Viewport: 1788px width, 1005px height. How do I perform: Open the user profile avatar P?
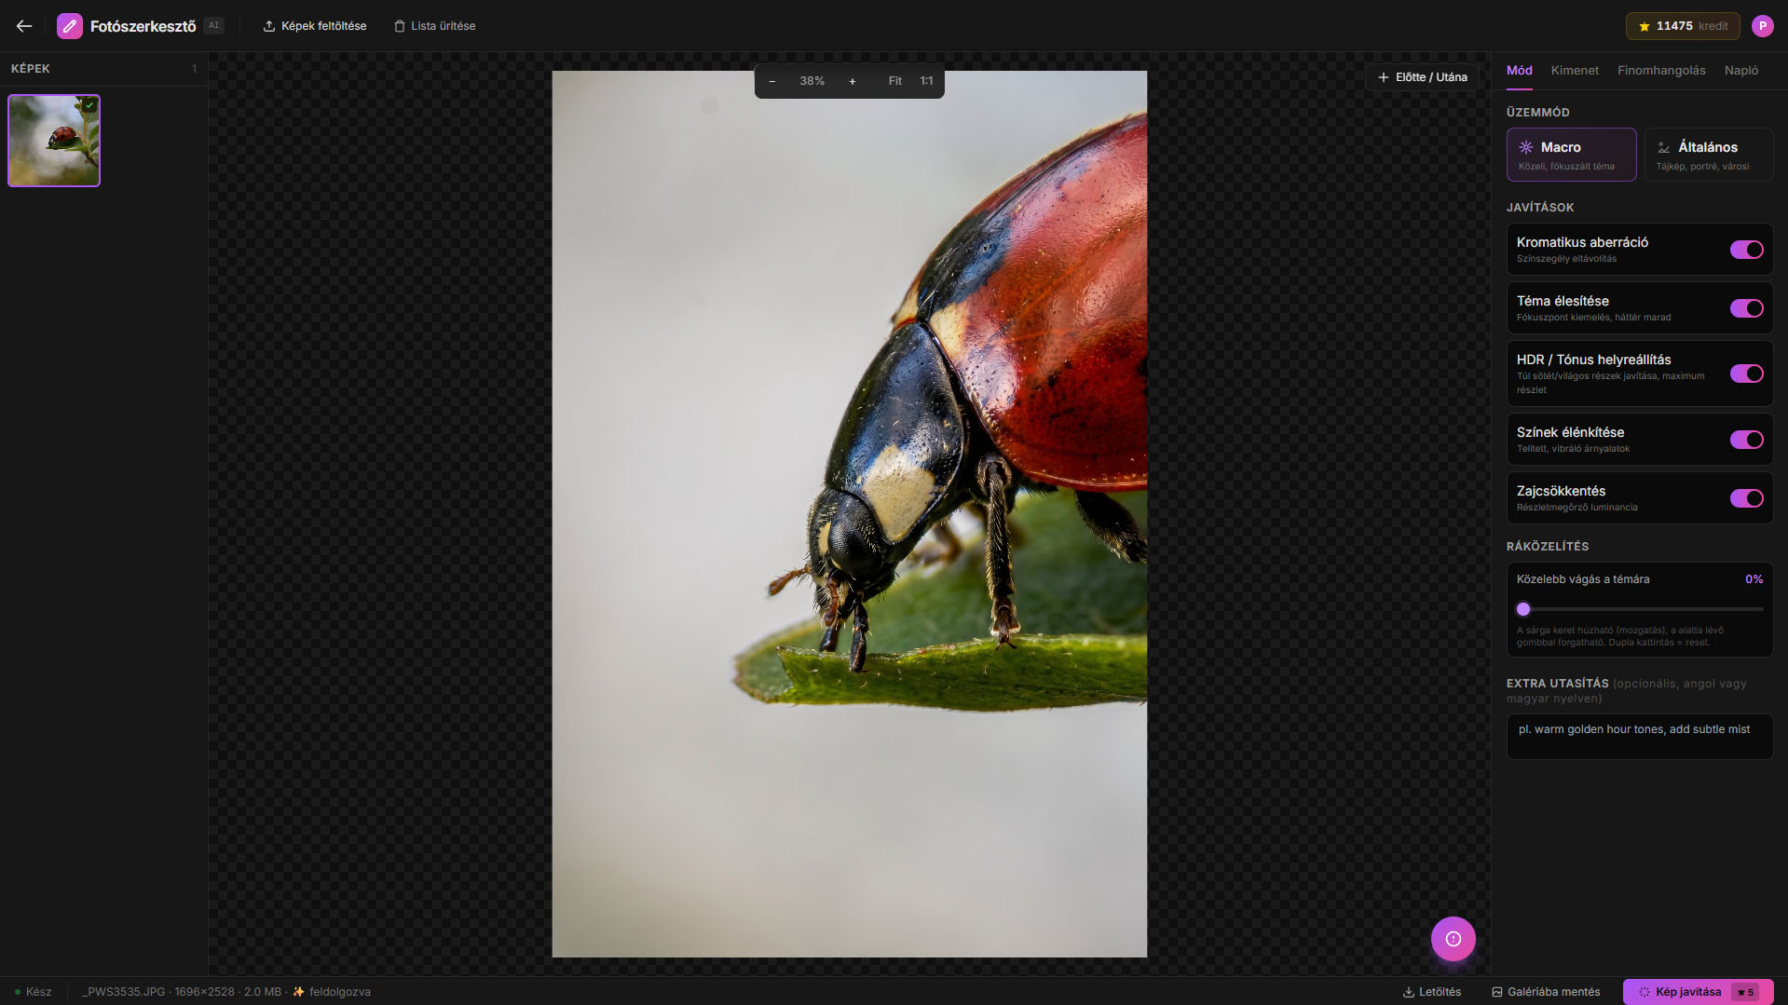(x=1762, y=26)
